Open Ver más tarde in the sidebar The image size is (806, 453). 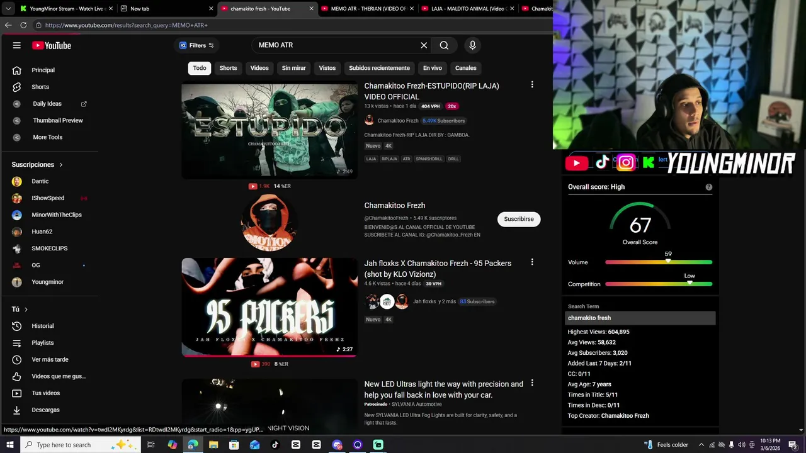[x=50, y=359]
